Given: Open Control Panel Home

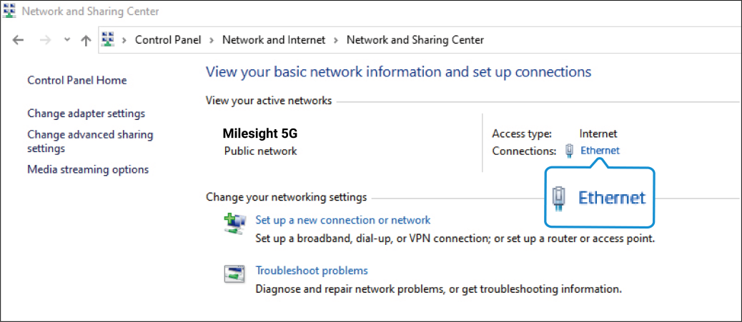Looking at the screenshot, I should (x=76, y=80).
